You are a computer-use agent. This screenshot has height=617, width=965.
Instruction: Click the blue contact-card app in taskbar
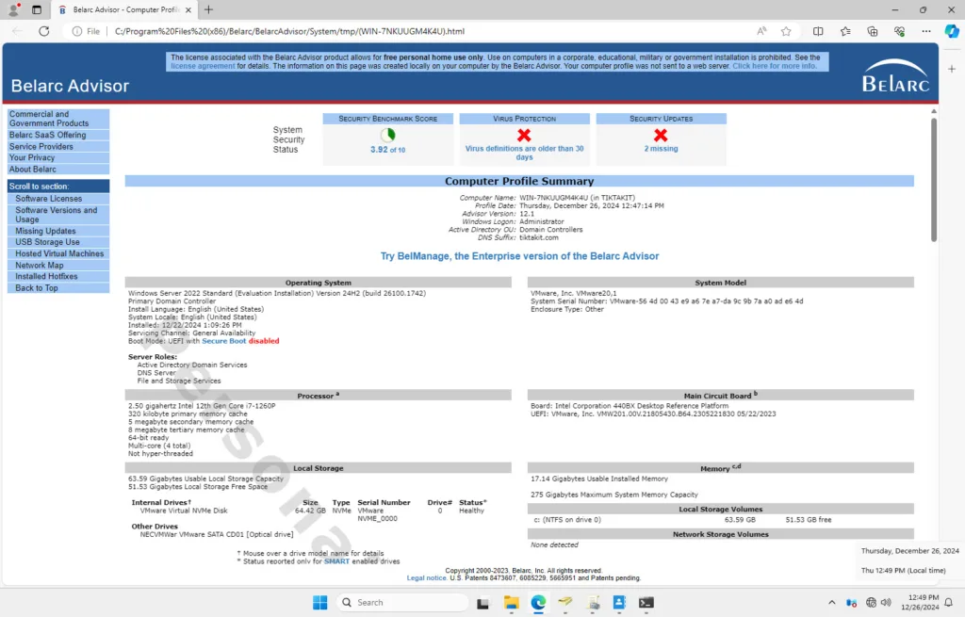[x=619, y=602]
